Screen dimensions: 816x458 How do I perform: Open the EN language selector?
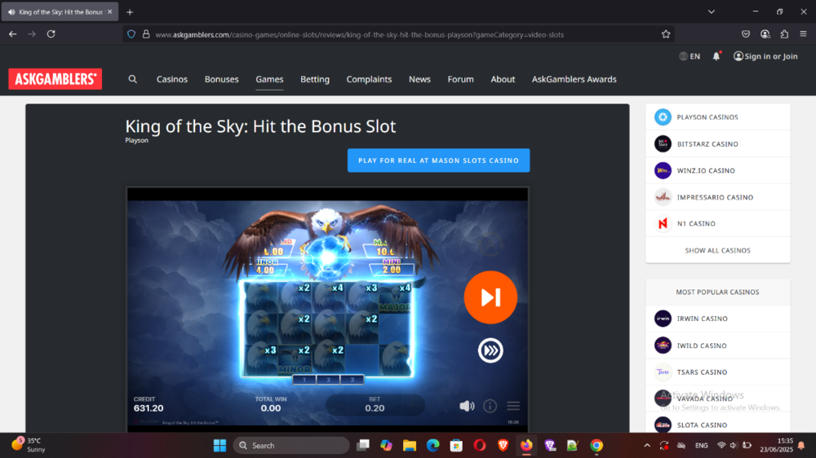click(x=690, y=56)
